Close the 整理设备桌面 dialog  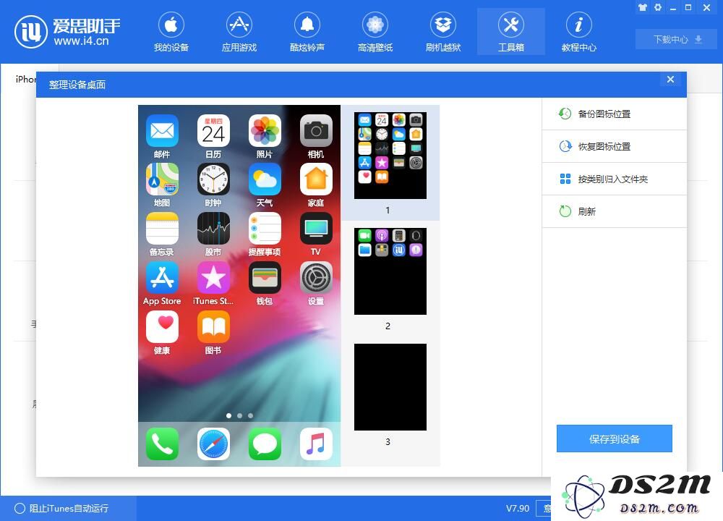click(x=670, y=80)
